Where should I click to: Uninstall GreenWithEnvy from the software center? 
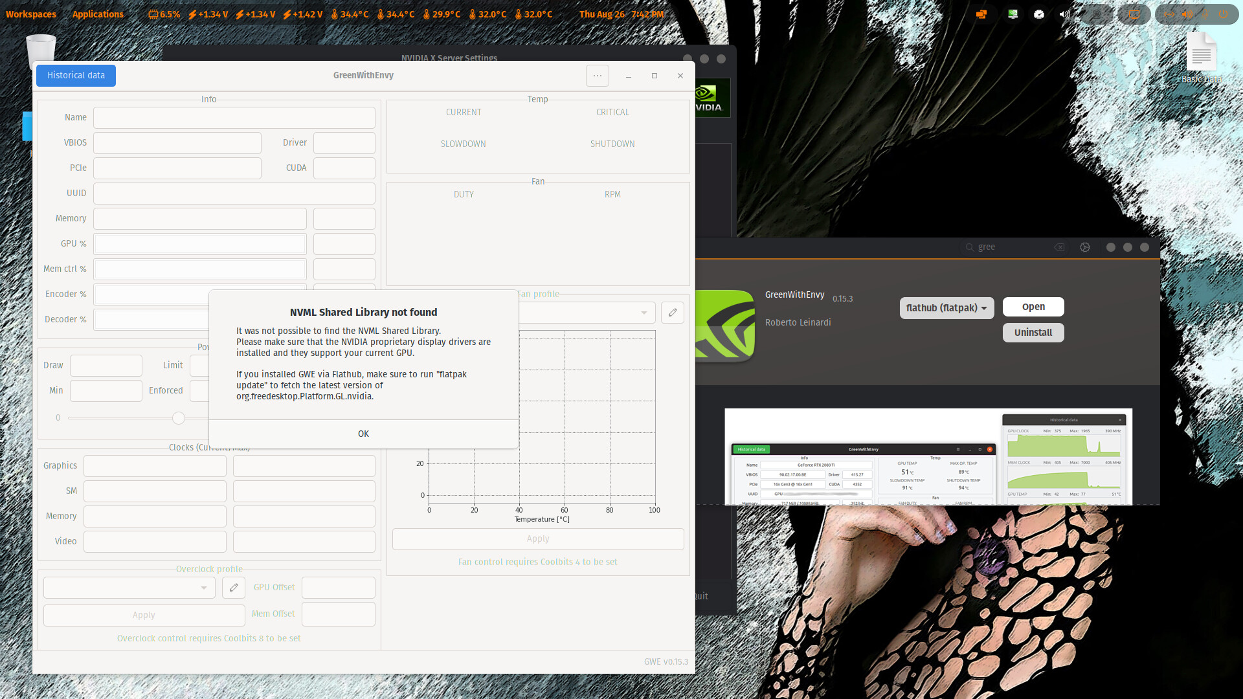coord(1033,332)
